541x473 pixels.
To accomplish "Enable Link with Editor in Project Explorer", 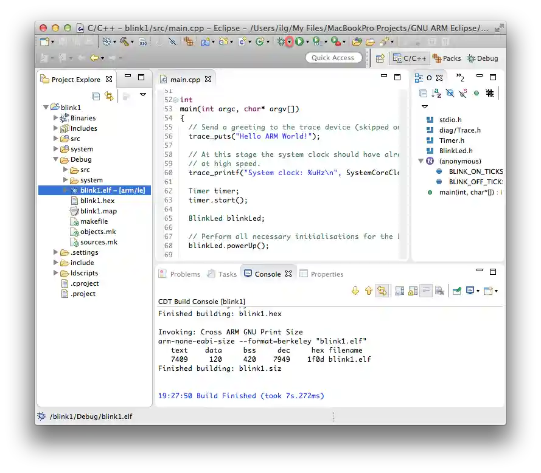I will [108, 95].
